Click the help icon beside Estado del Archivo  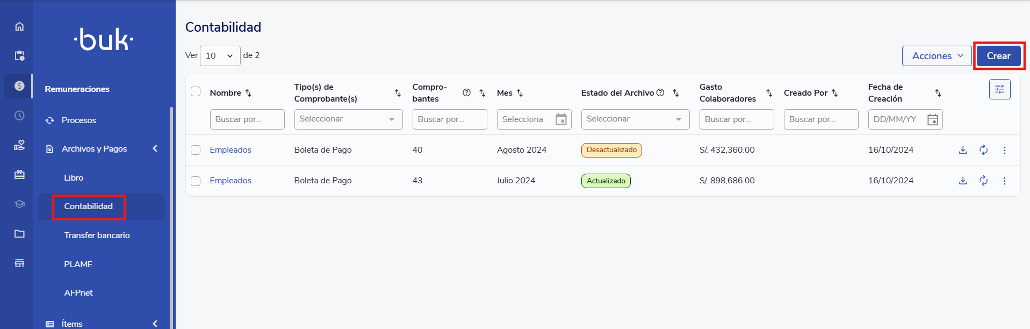click(x=660, y=92)
